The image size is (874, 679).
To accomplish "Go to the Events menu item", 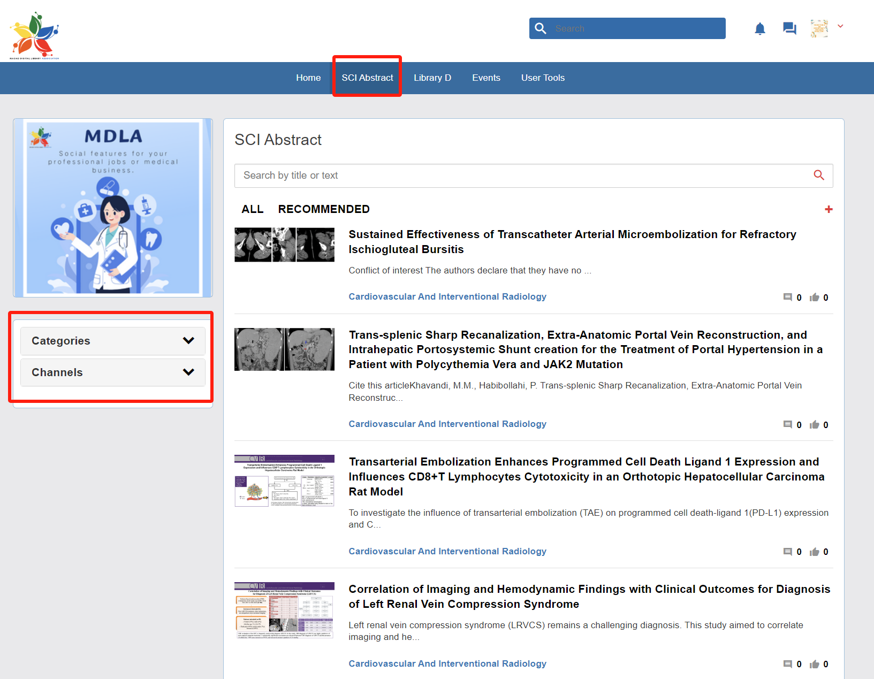I will click(485, 78).
